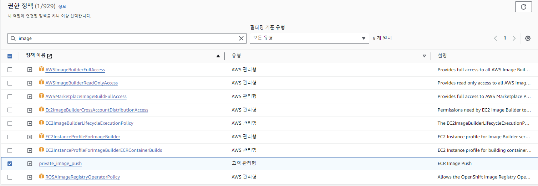The height and width of the screenshot is (186, 538).
Task: Open ROSAImageRegistryOperatorPolicy policy link
Action: pos(82,177)
